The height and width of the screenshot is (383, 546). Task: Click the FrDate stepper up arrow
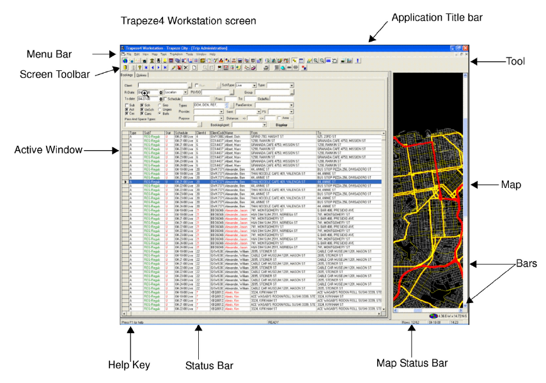tap(161, 91)
